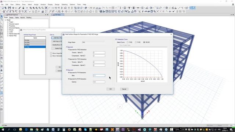The width and height of the screenshot is (235, 132).
Task: Expand the Project tree node
Action: click(x=8, y=22)
